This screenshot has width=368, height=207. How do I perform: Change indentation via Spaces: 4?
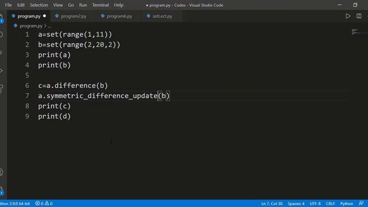pos(296,204)
